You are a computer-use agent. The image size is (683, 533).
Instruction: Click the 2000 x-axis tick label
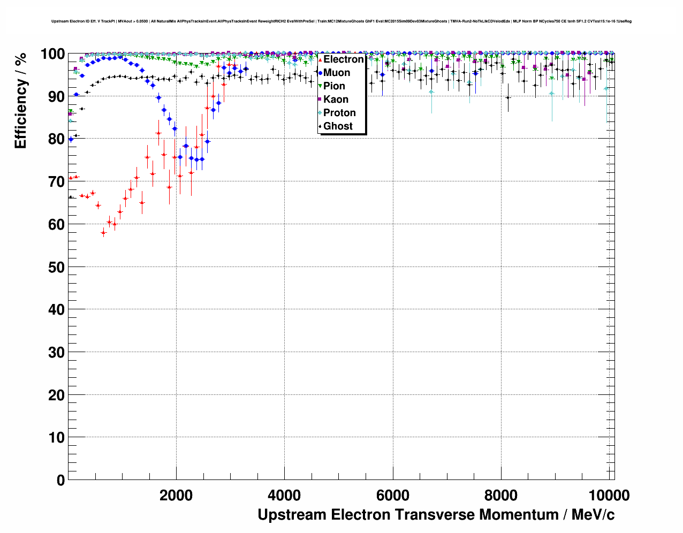176,496
